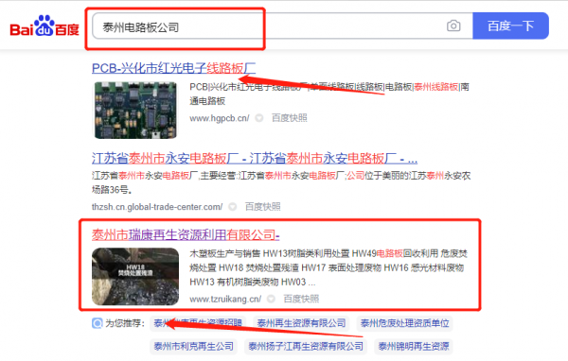
Task: Select the 泰州再生资源有限公司 suggestion
Action: coord(301,323)
